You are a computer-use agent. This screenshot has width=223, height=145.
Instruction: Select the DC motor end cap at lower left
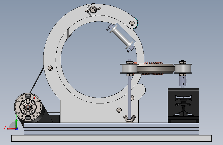(x=28, y=107)
